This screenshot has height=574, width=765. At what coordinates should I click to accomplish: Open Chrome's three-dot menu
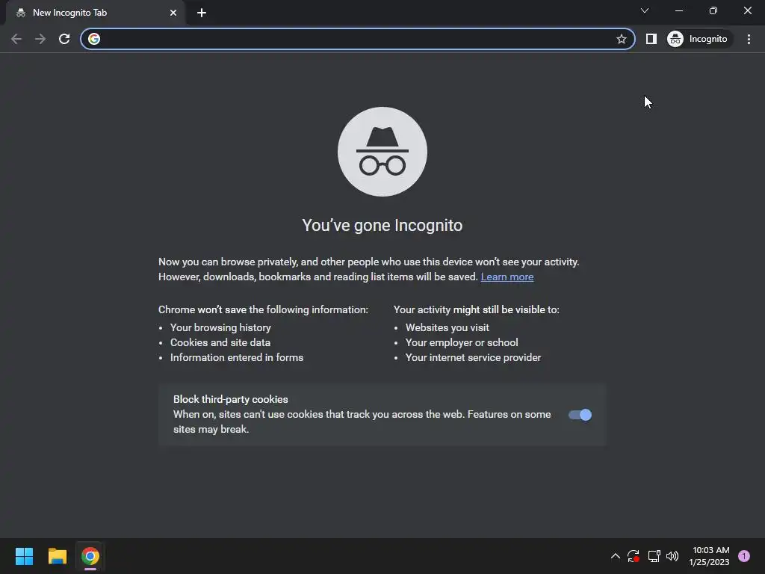[749, 39]
